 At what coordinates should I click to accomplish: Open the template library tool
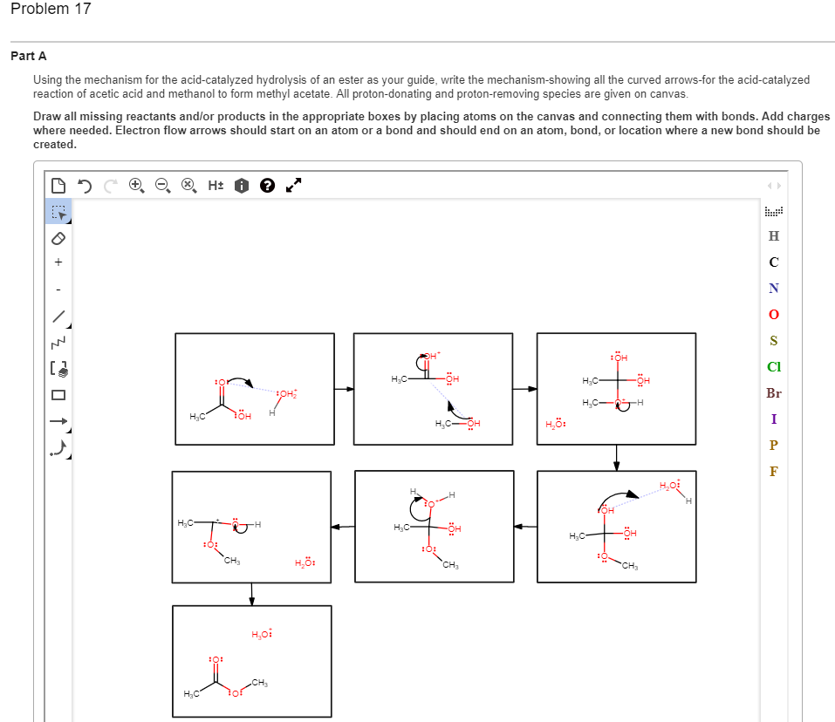(58, 366)
